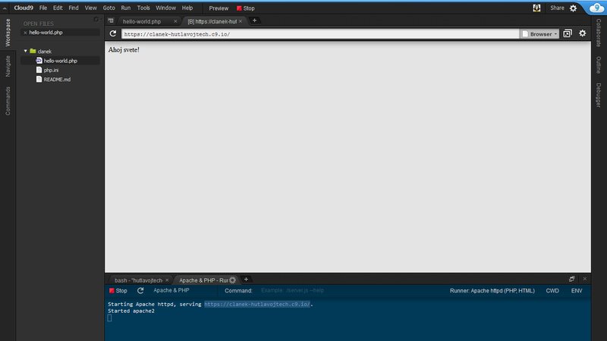Close the bash terminal tab
Screen dimensions: 607x341
pyautogui.click(x=167, y=280)
